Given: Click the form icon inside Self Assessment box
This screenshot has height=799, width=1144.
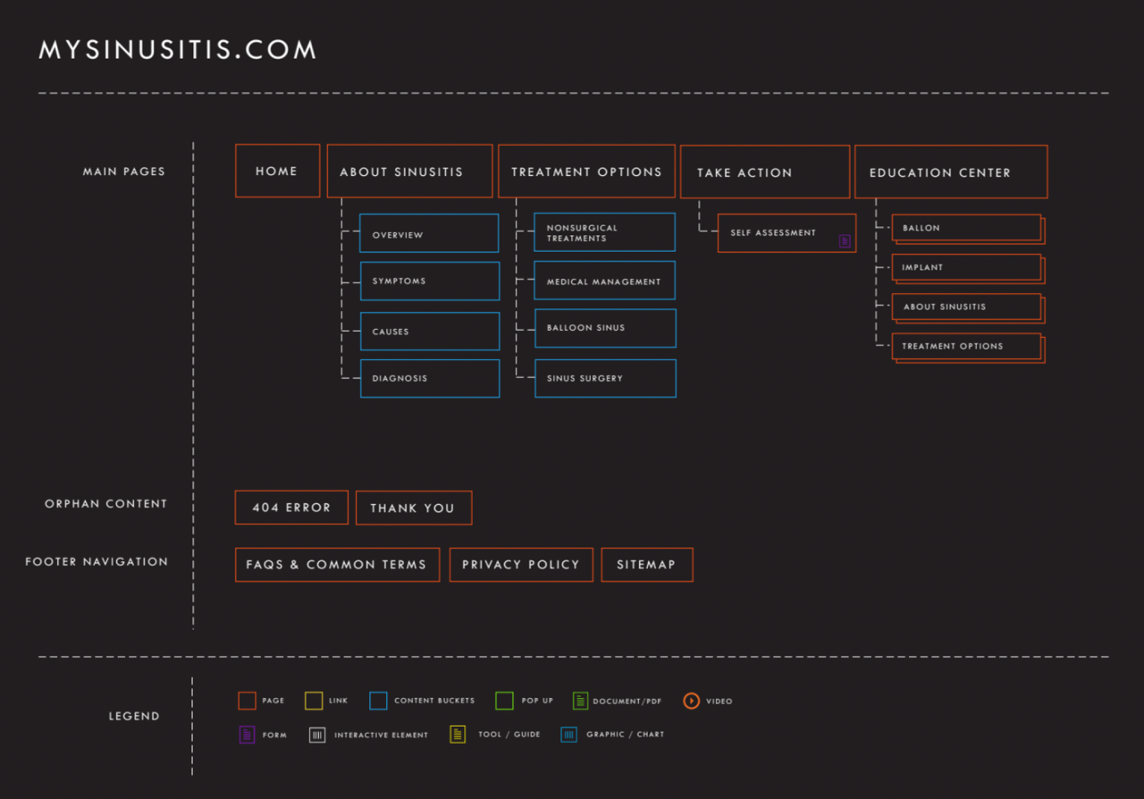Looking at the screenshot, I should 845,241.
